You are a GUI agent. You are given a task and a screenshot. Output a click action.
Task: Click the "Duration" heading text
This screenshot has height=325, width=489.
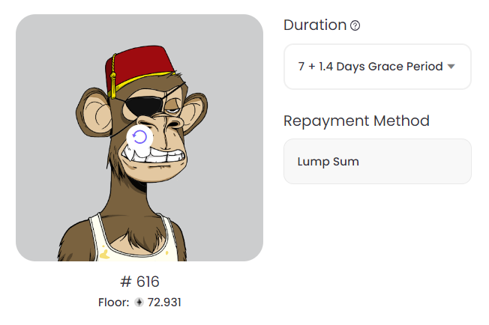click(314, 25)
